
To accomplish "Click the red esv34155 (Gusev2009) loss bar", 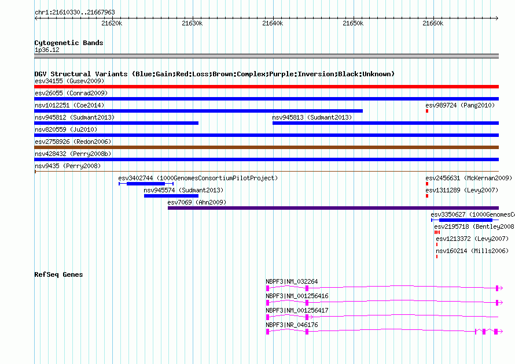I will [266, 87].
